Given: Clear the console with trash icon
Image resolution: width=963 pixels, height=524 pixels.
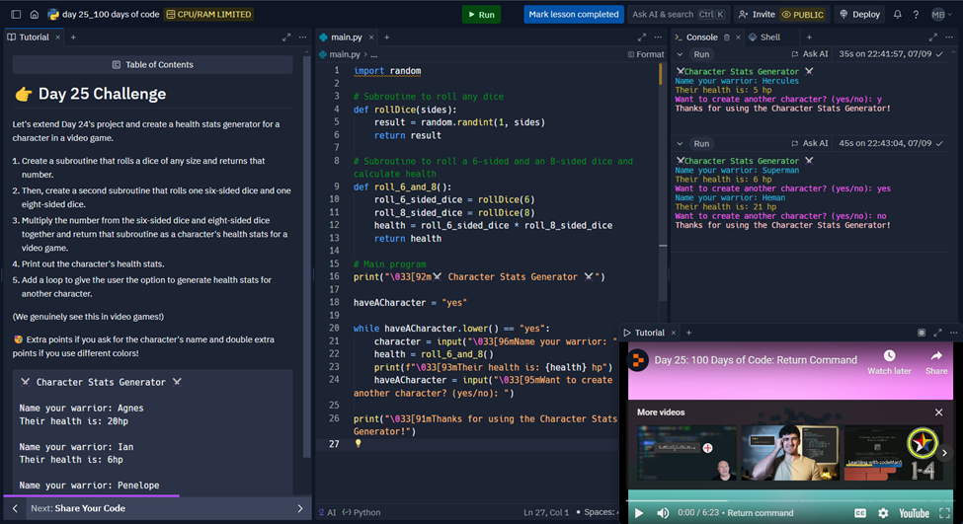Looking at the screenshot, I should pyautogui.click(x=727, y=37).
